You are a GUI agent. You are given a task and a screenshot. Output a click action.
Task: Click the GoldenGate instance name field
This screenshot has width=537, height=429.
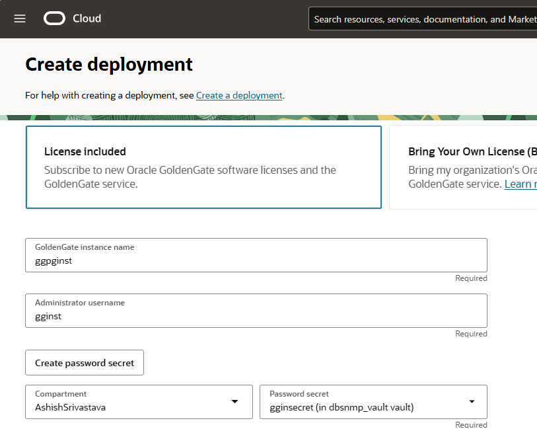256,255
